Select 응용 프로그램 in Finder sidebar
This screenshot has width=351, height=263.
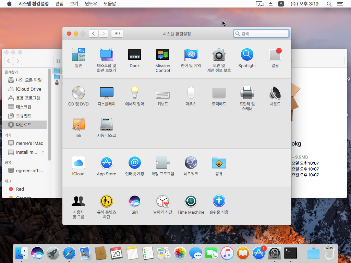pos(25,98)
